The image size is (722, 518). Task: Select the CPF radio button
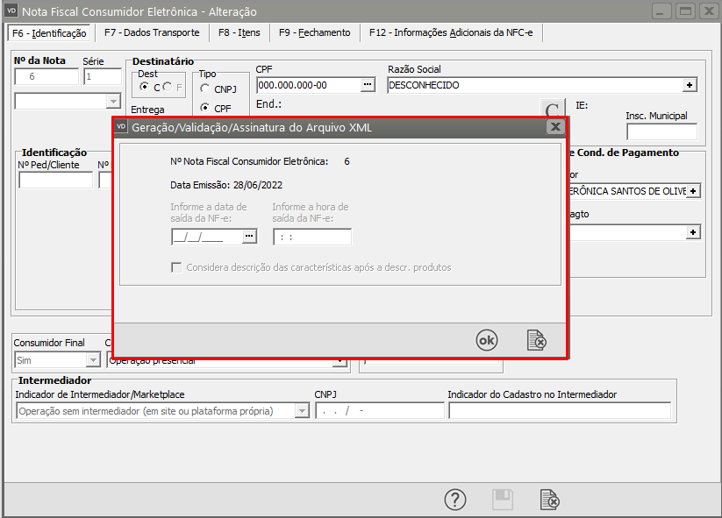tap(205, 109)
